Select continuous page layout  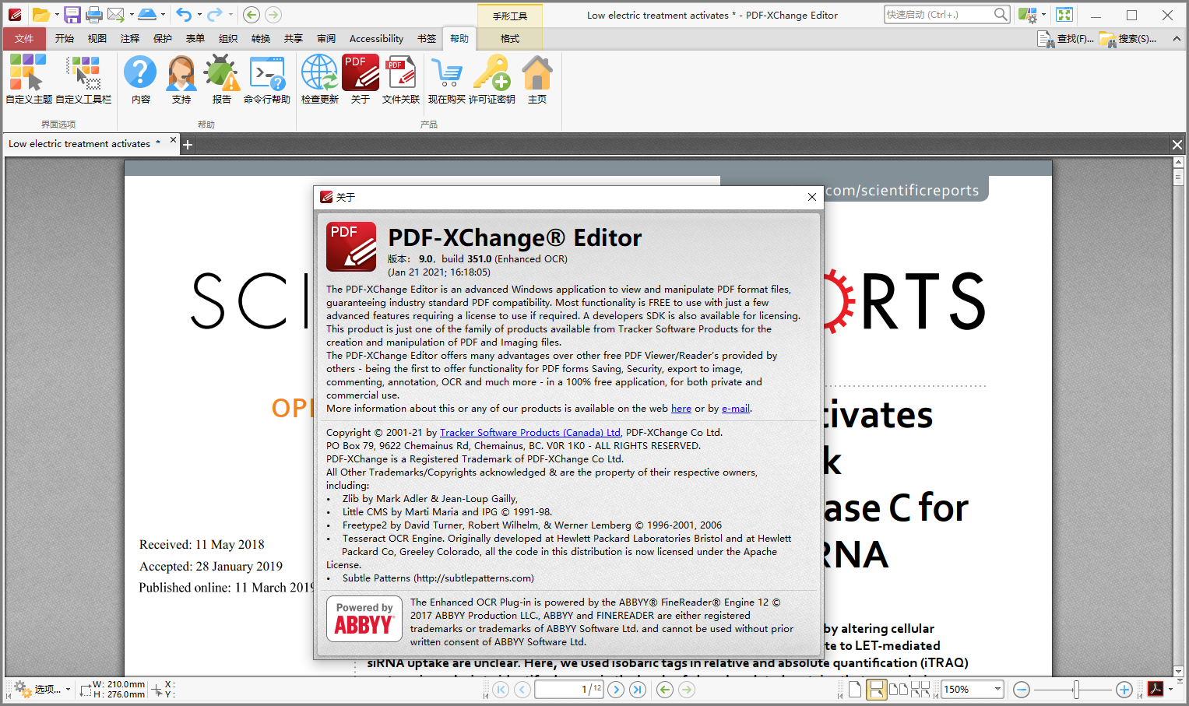point(877,689)
